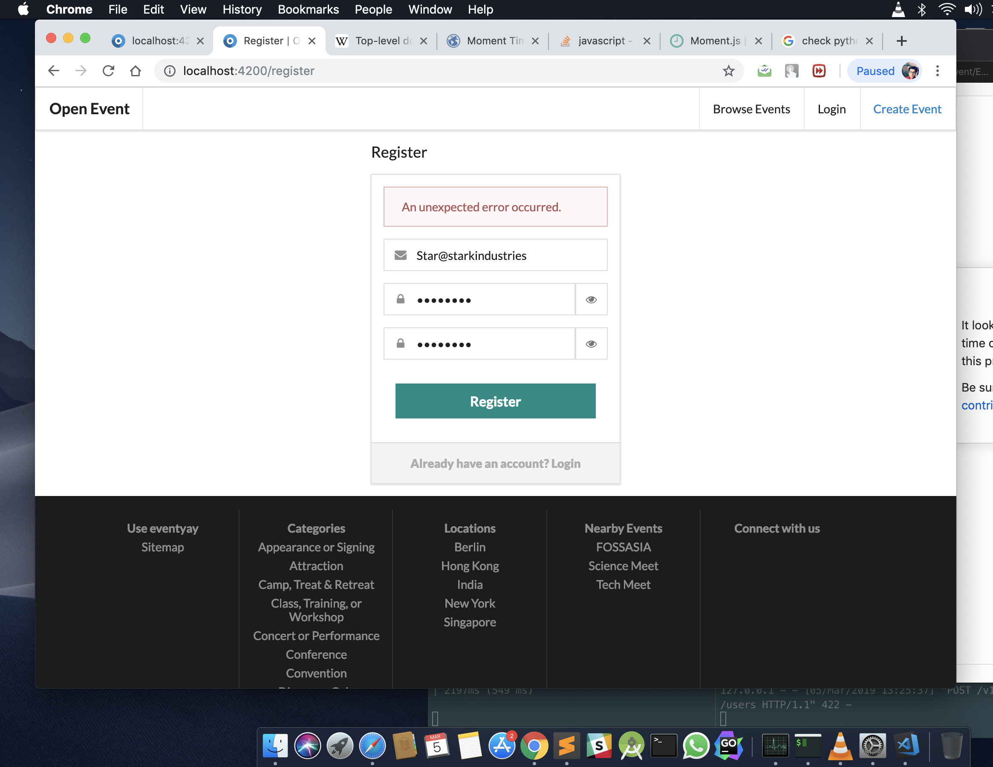Open a new tab with the plus button

tap(902, 41)
